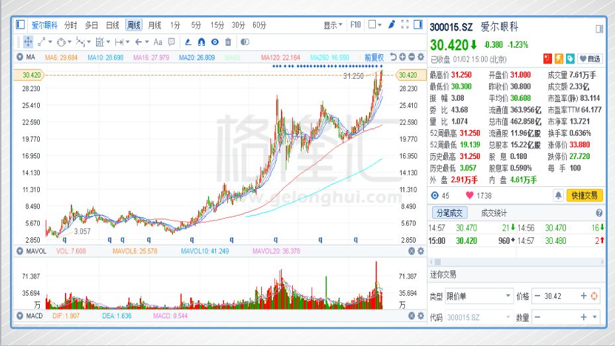This screenshot has width=615, height=346.
Task: Select the 周线 weekly chart tab
Action: pos(134,25)
